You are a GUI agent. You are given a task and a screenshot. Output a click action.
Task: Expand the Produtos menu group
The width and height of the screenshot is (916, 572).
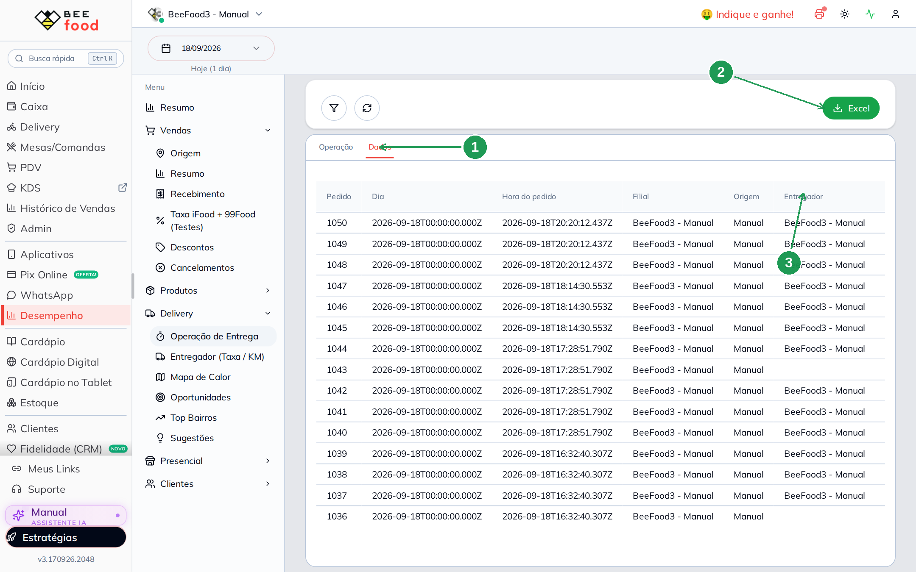[x=208, y=290]
